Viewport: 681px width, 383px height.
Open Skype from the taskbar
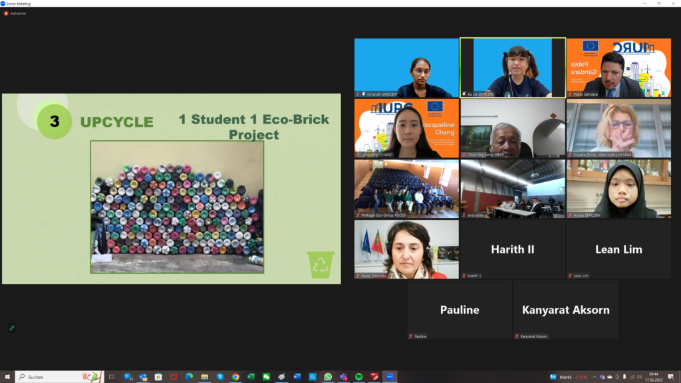click(x=220, y=377)
